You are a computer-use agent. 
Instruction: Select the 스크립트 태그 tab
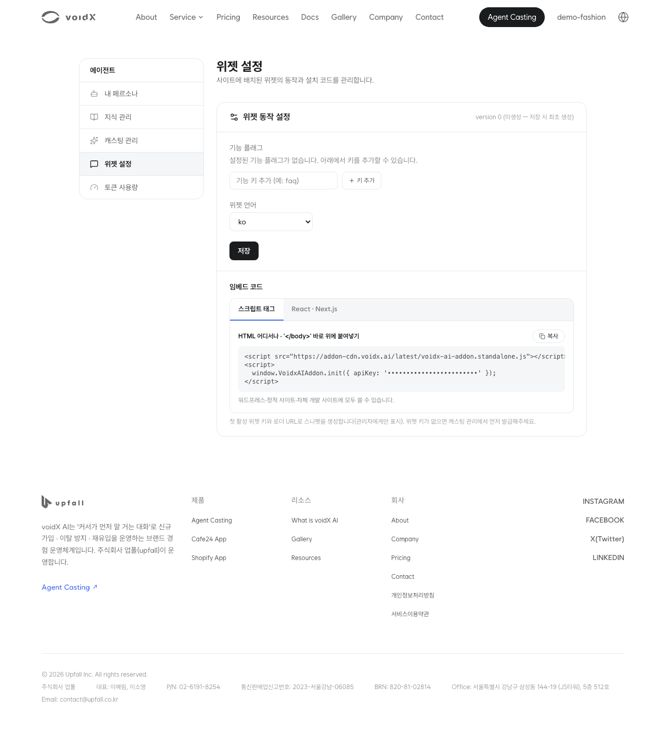tap(257, 309)
